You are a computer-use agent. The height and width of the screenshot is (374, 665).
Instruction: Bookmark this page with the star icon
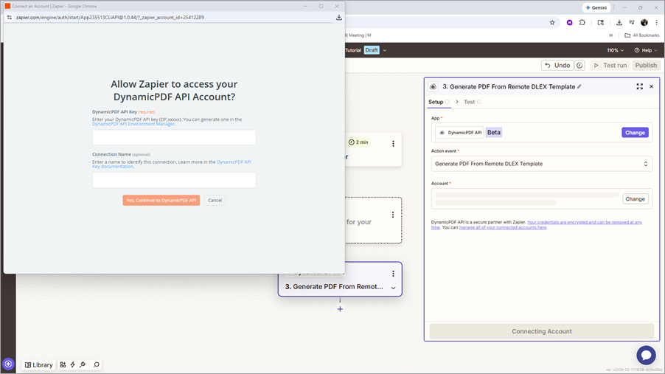point(552,23)
